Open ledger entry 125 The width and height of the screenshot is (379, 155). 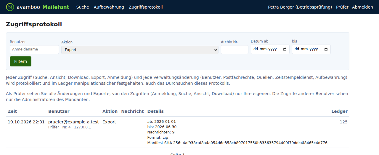pyautogui.click(x=344, y=122)
